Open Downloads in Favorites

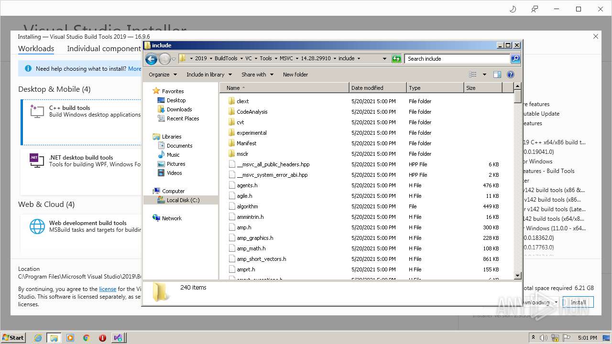coord(179,109)
